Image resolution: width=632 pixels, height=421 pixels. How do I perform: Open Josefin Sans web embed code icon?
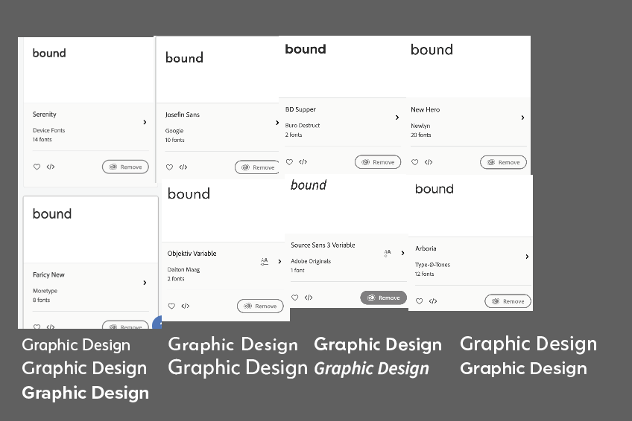183,167
